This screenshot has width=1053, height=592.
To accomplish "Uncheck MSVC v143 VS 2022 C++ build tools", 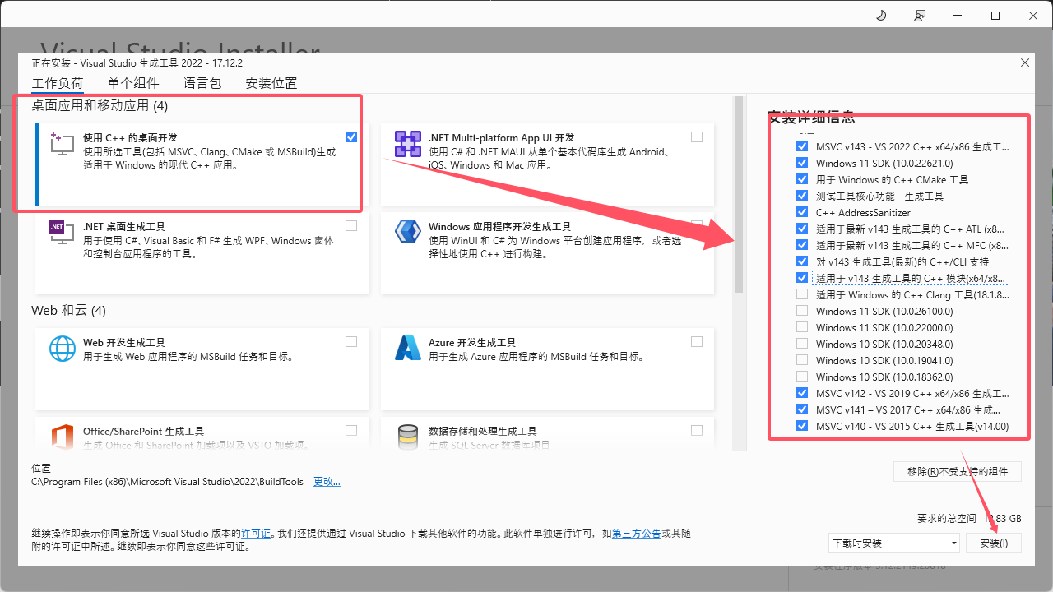I will tap(802, 146).
